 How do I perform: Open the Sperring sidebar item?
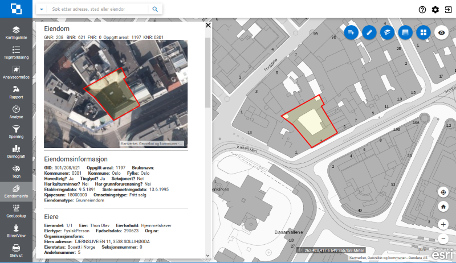click(x=16, y=131)
